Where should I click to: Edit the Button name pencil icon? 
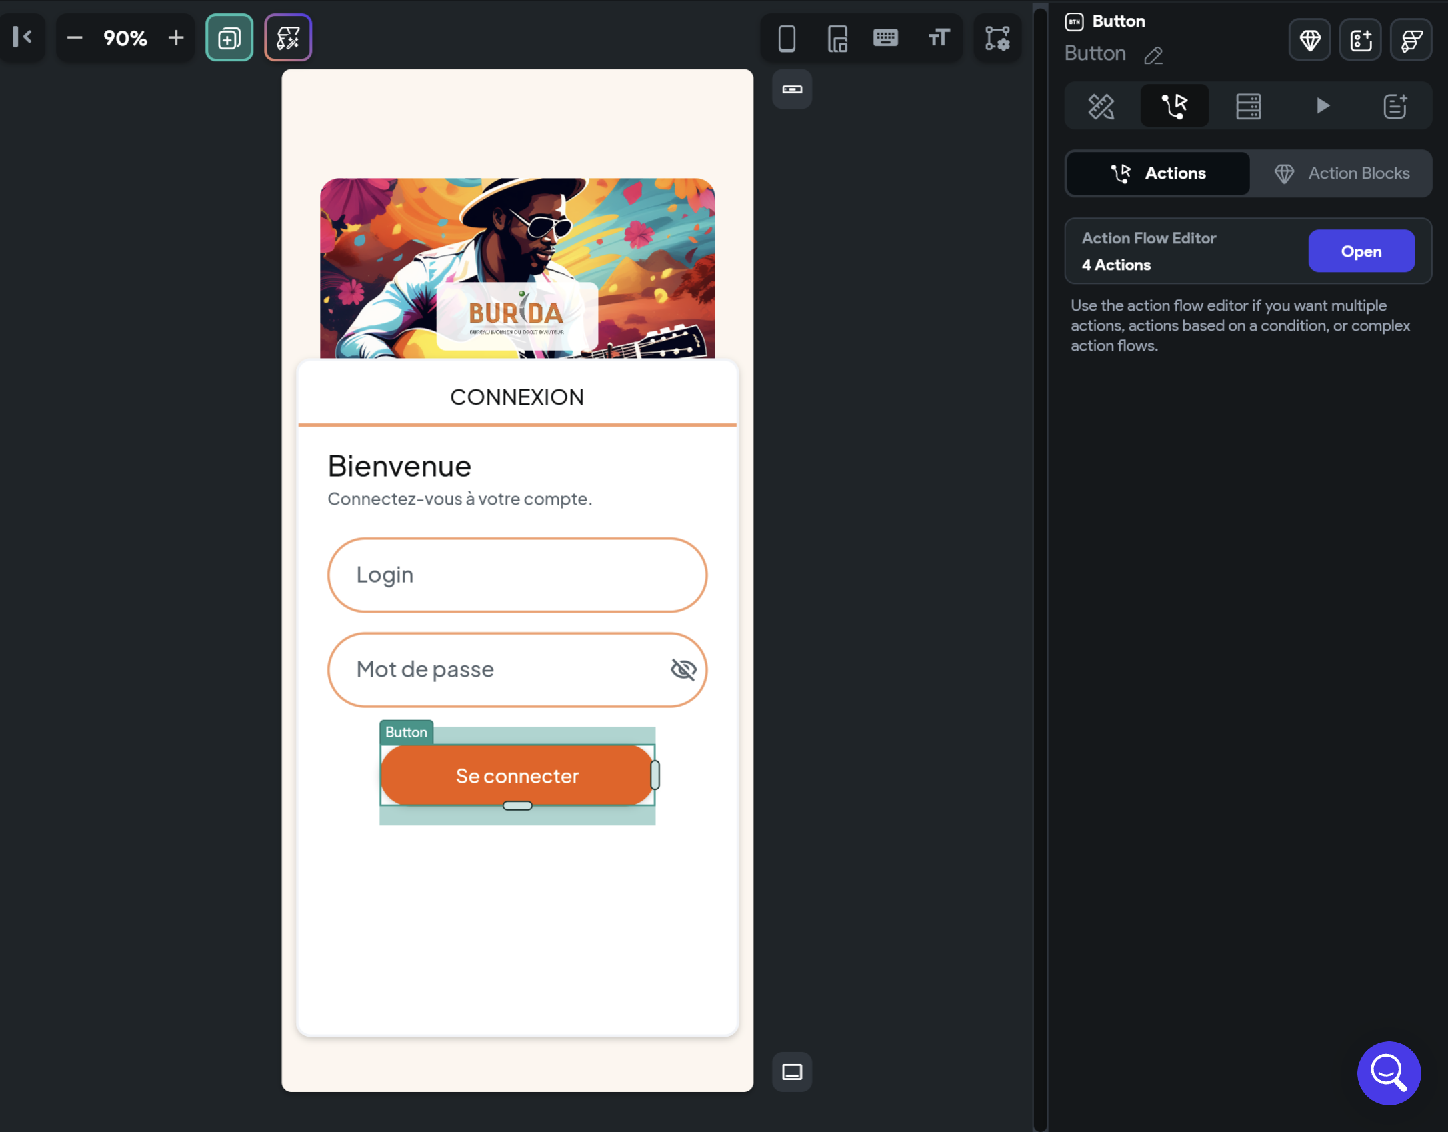pos(1153,55)
